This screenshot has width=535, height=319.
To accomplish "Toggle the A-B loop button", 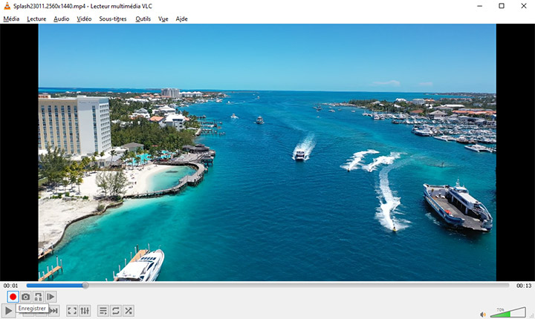I will coord(38,297).
